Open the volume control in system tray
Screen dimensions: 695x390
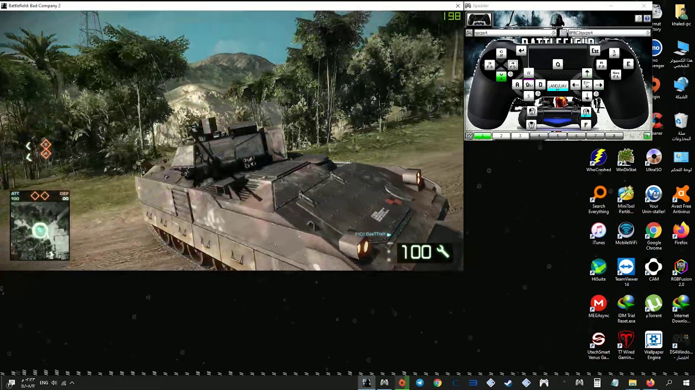(54, 383)
